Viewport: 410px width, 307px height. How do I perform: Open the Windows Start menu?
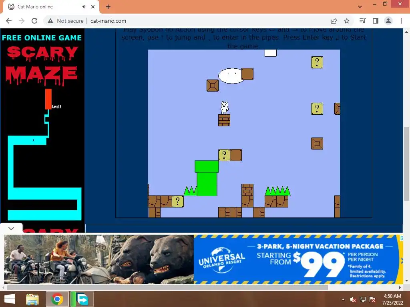10,299
